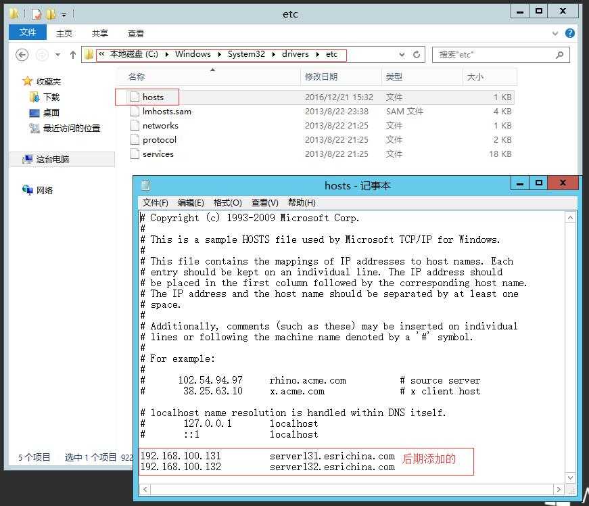Expand the address bar history dropdown
This screenshot has height=506, width=589.
(402, 55)
